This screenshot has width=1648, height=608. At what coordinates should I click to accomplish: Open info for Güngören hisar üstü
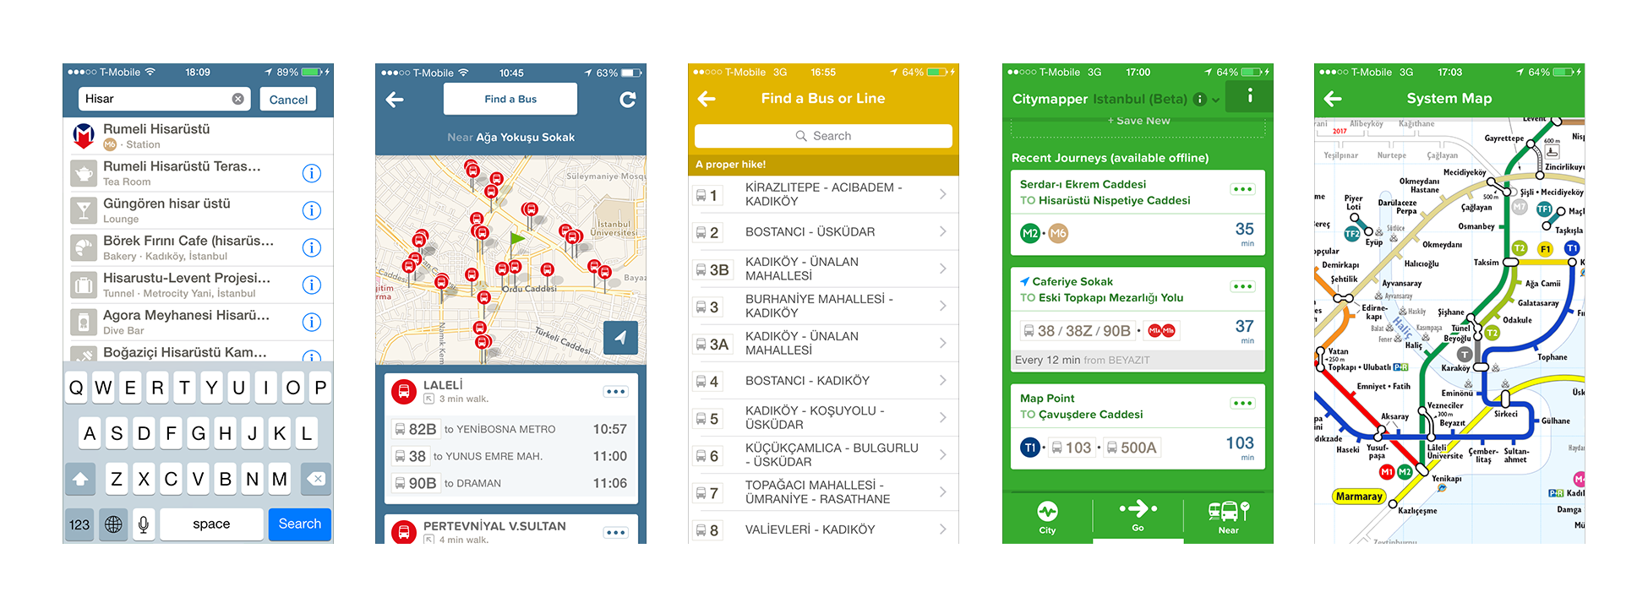point(312,210)
